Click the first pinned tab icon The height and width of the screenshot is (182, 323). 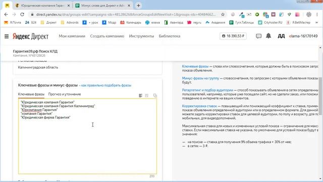(x=7, y=6)
